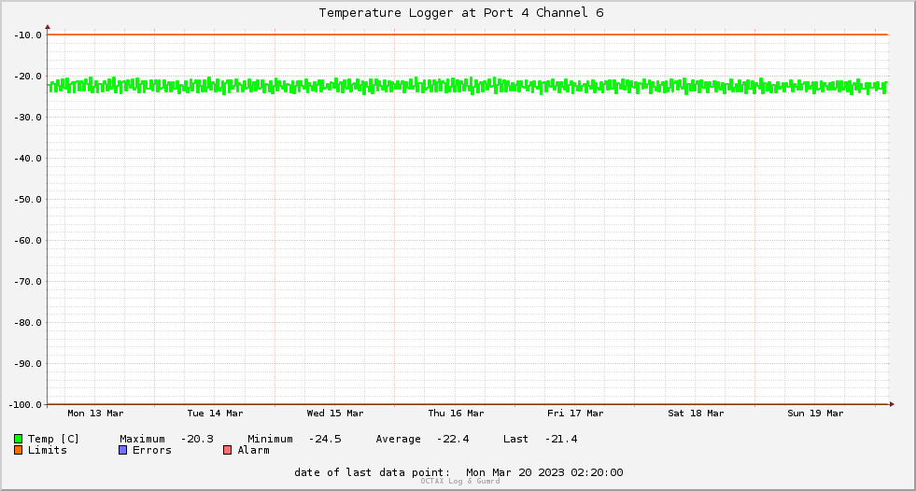
Task: Click the Tue 14 Mar x-axis label
Action: [215, 414]
